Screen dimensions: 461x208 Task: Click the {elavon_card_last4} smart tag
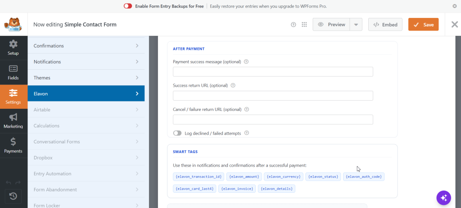pyautogui.click(x=194, y=189)
